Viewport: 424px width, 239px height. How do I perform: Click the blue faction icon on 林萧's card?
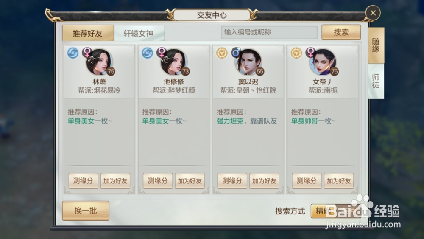tap(73, 53)
